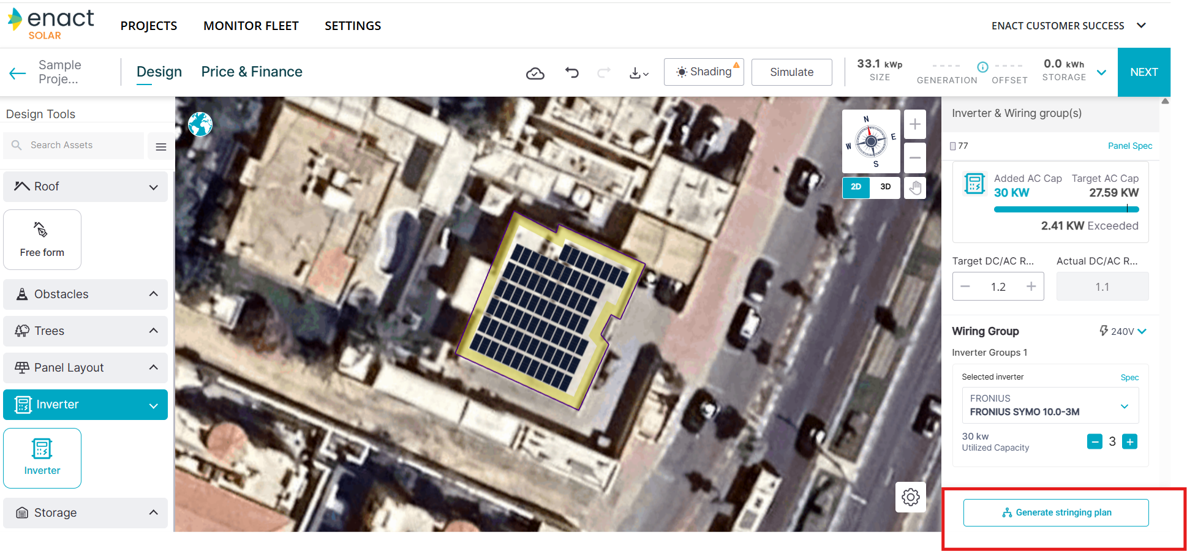1187x551 pixels.
Task: Select the Free form roof tool
Action: (42, 239)
